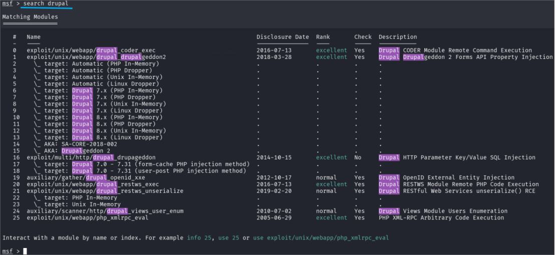
Task: Click 'Drupal Views Module Users Enumeration' description
Action: click(x=443, y=211)
